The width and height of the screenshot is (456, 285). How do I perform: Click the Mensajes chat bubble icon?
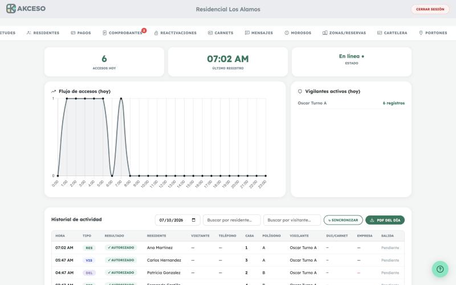click(247, 33)
